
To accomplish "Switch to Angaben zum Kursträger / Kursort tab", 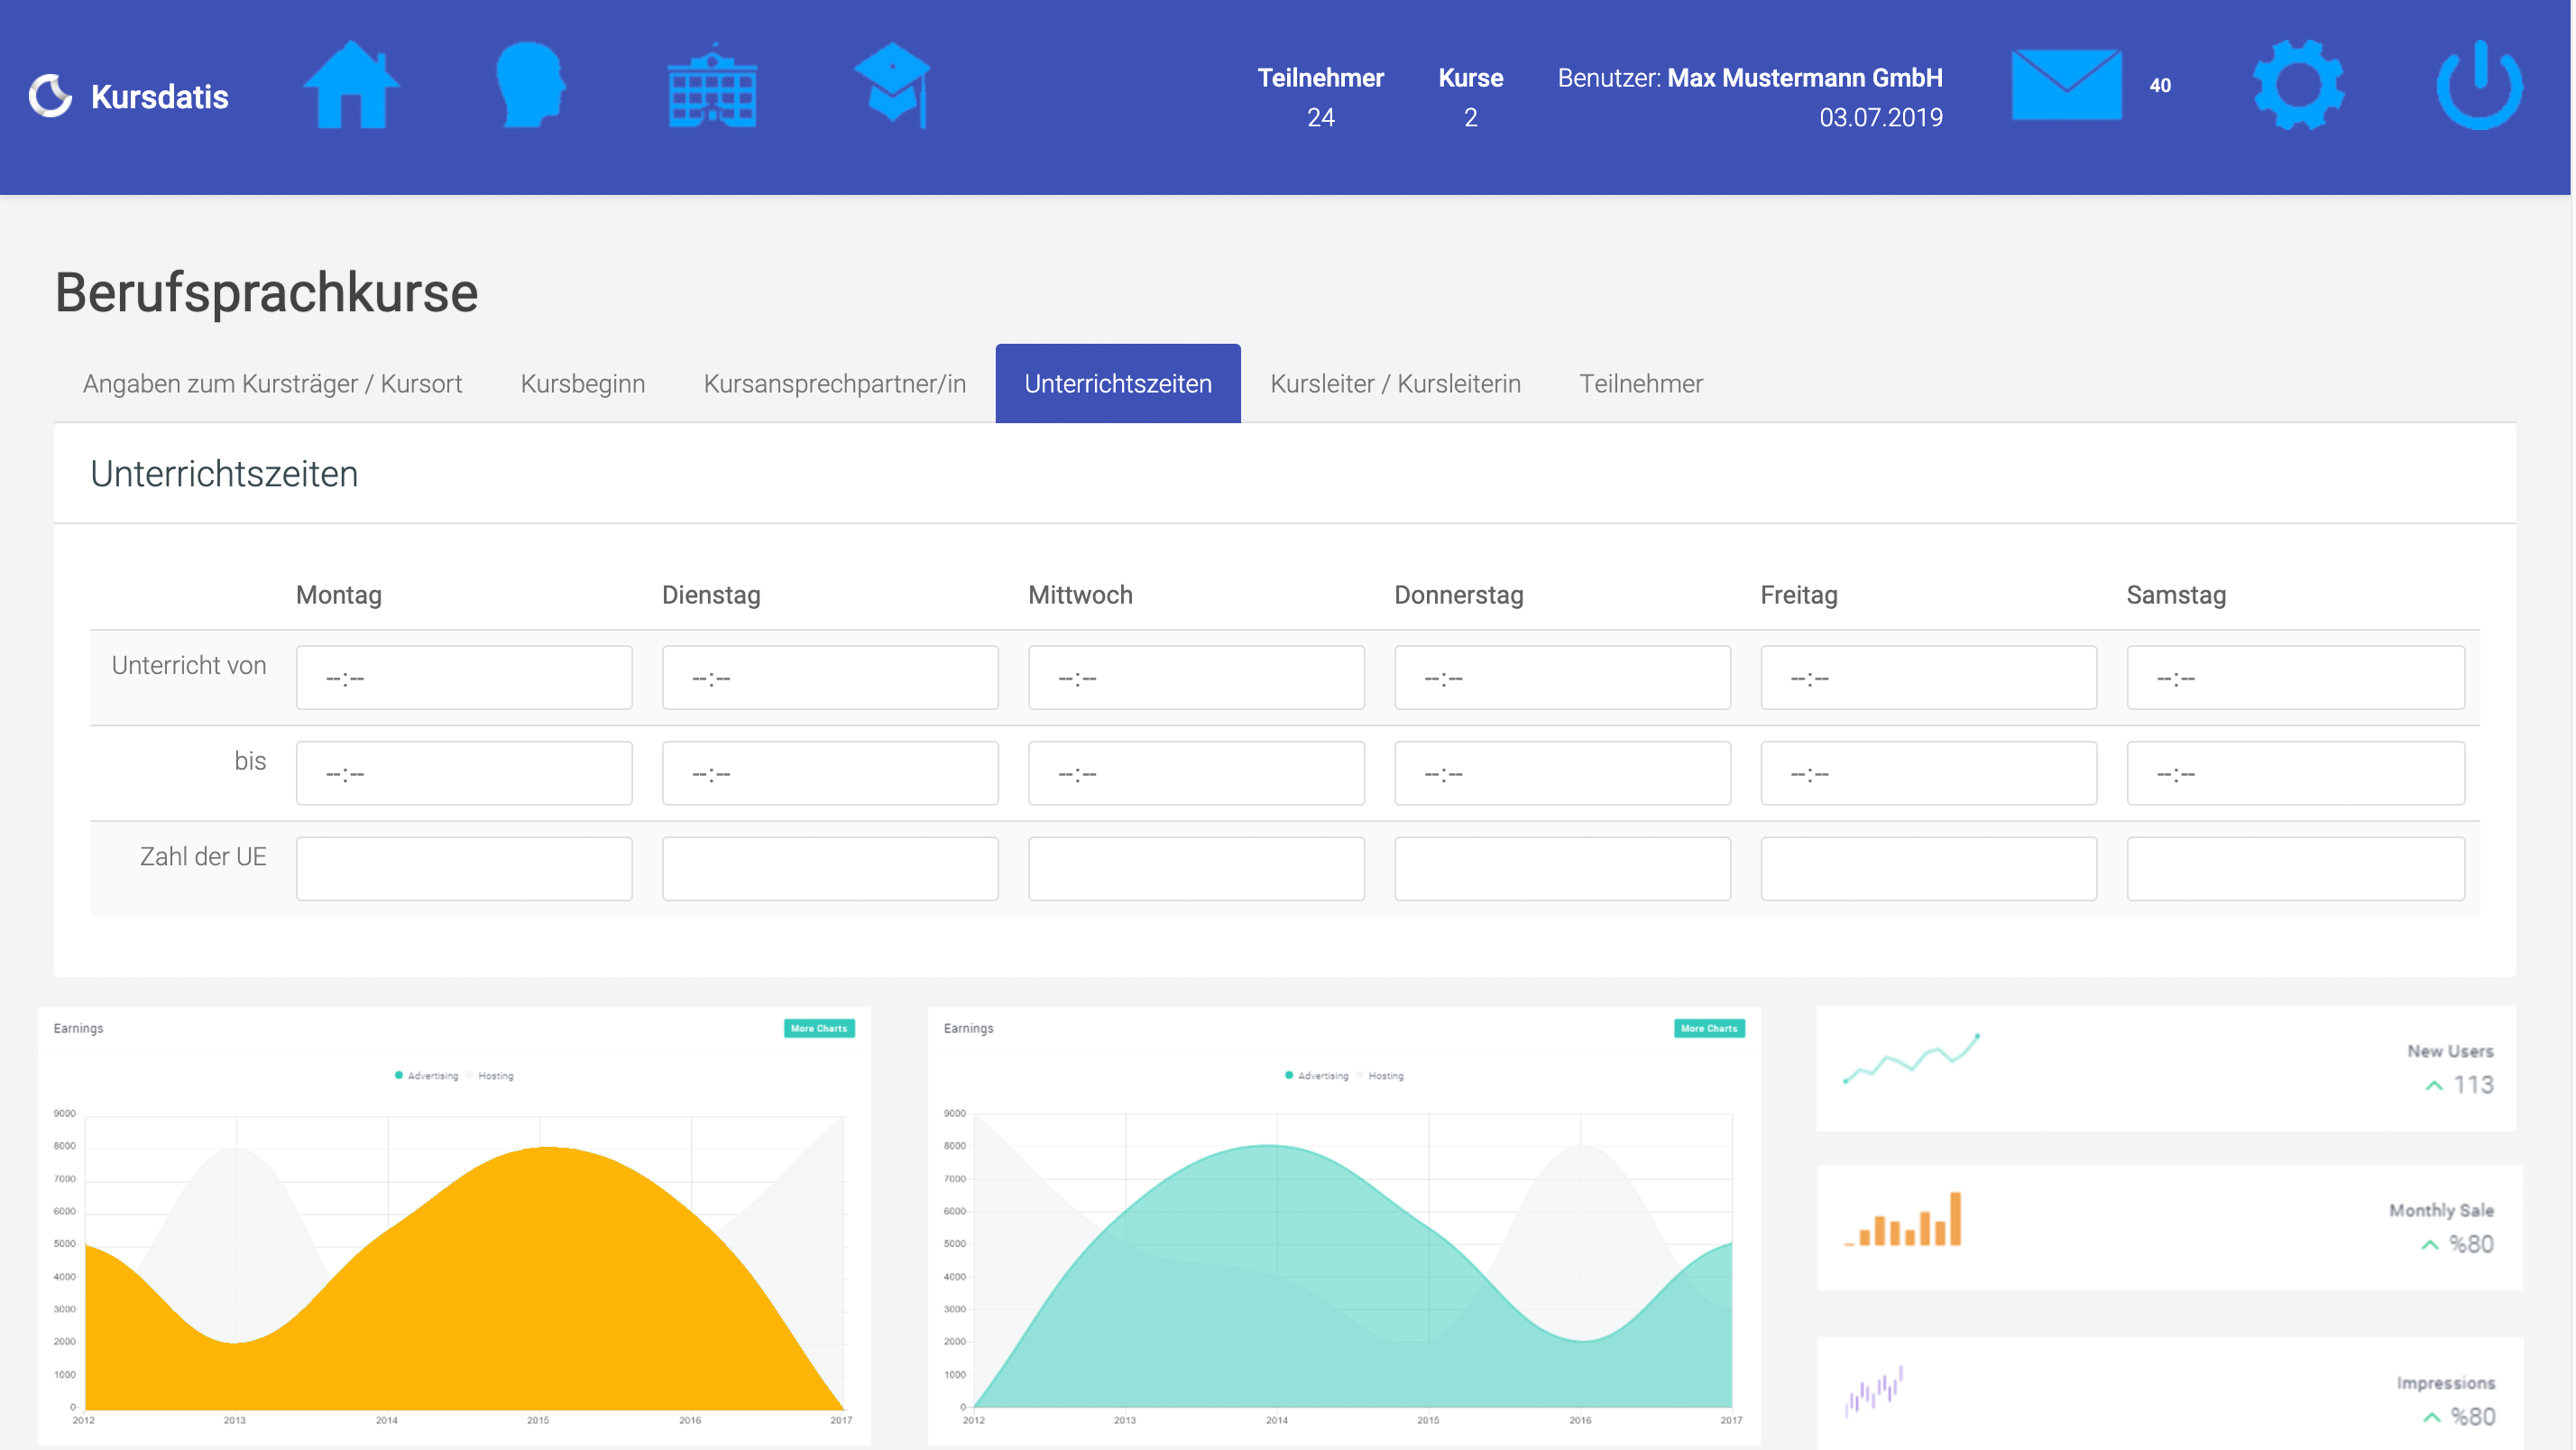I will (272, 383).
